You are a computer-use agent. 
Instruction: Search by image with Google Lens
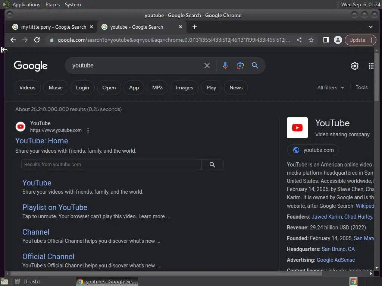240,66
